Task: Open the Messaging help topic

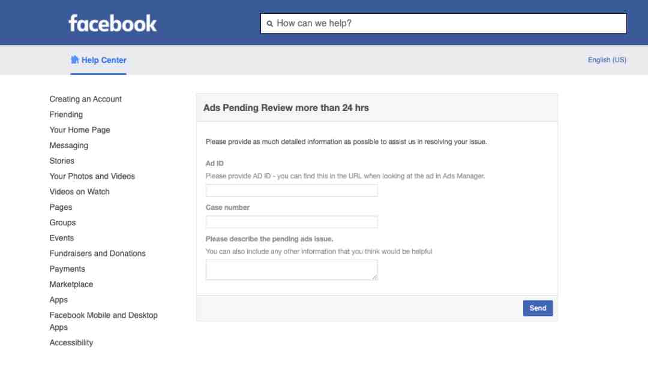Action: [x=68, y=145]
